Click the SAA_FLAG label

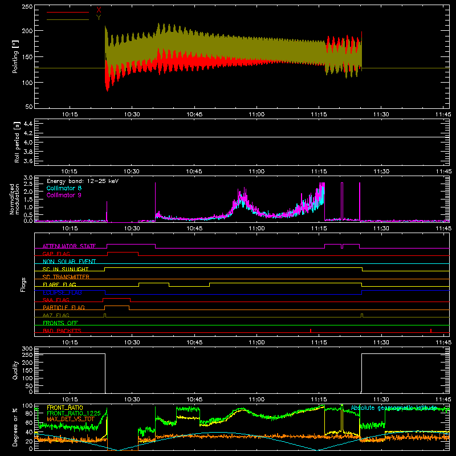(56, 300)
